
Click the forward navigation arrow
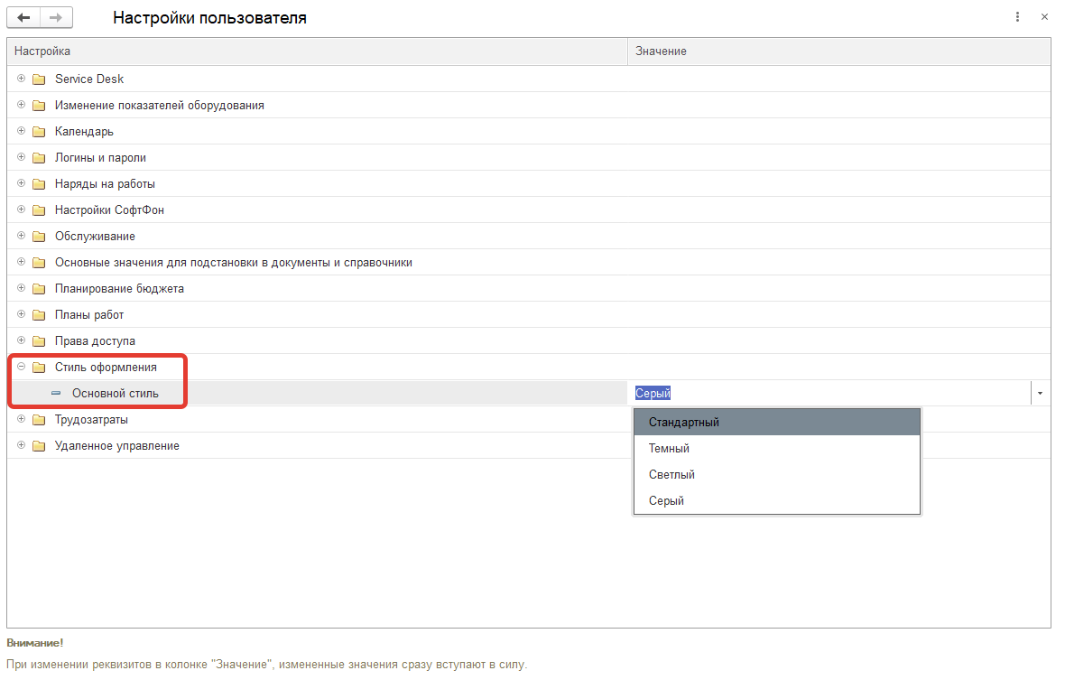(56, 17)
